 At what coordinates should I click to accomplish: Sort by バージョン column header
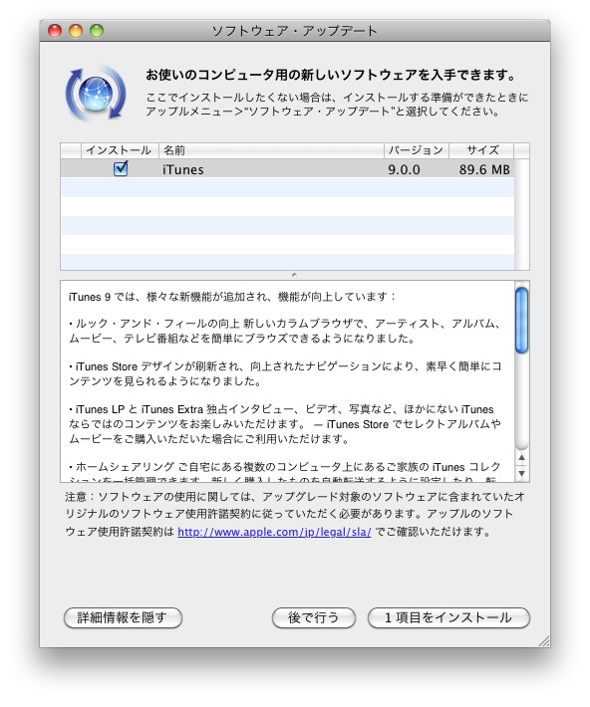coord(417,150)
